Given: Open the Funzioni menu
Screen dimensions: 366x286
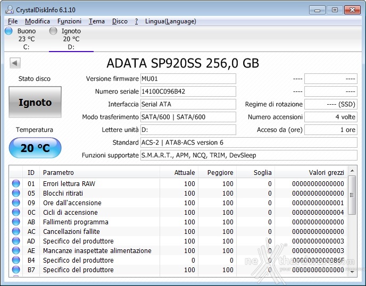Looking at the screenshot, I should 69,21.
